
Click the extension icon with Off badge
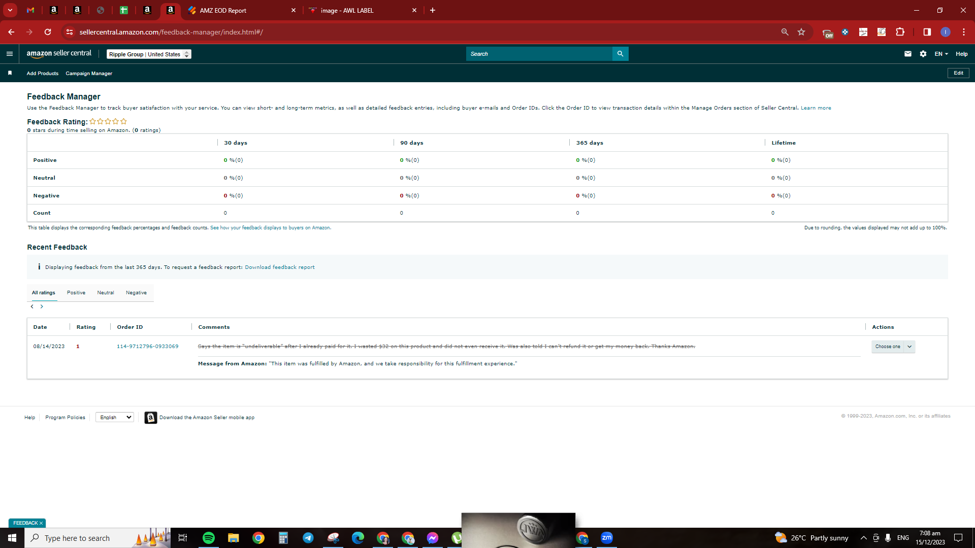[x=827, y=32]
